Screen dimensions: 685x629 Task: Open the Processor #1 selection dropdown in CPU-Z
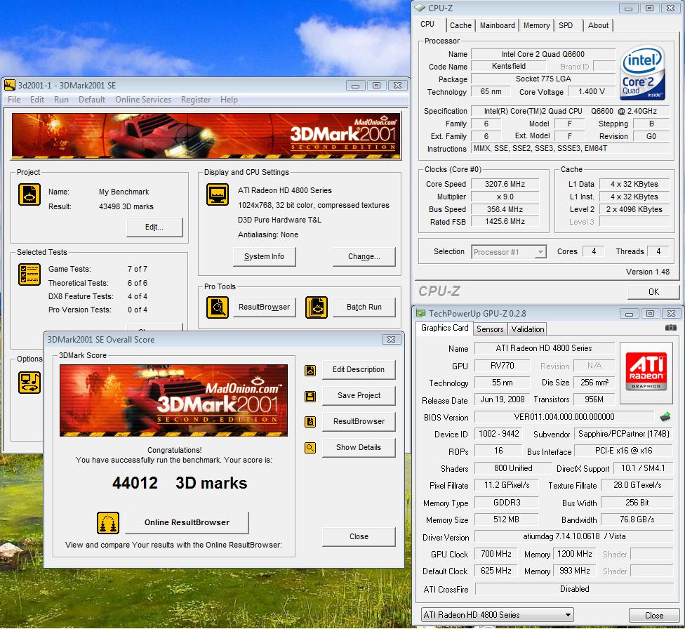[x=509, y=252]
